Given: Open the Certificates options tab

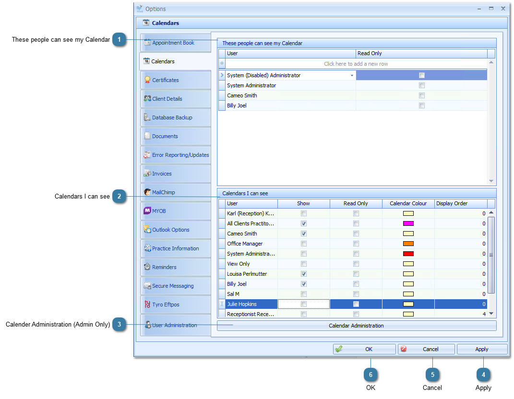Looking at the screenshot, I should tap(176, 80).
